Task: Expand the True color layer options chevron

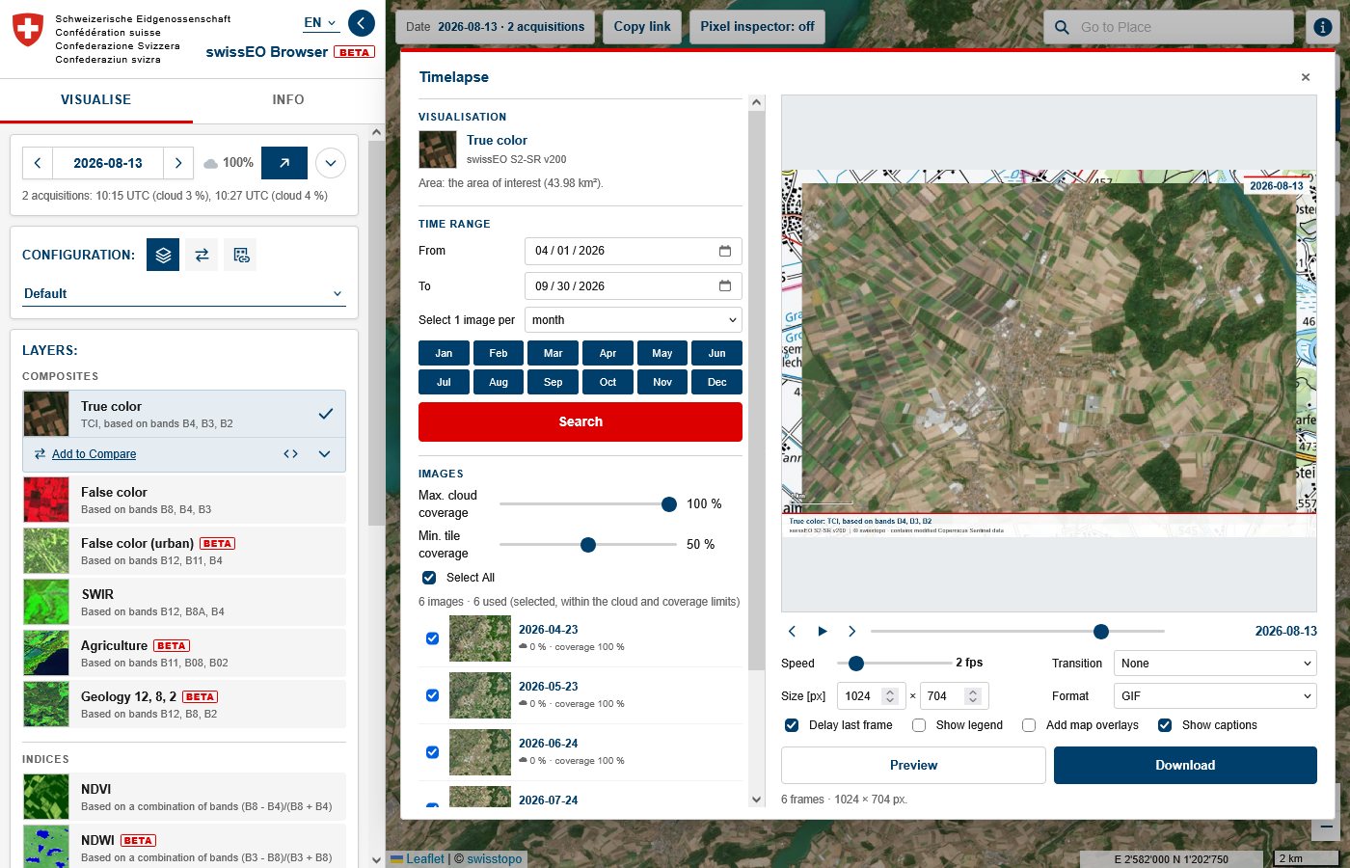Action: pyautogui.click(x=325, y=454)
